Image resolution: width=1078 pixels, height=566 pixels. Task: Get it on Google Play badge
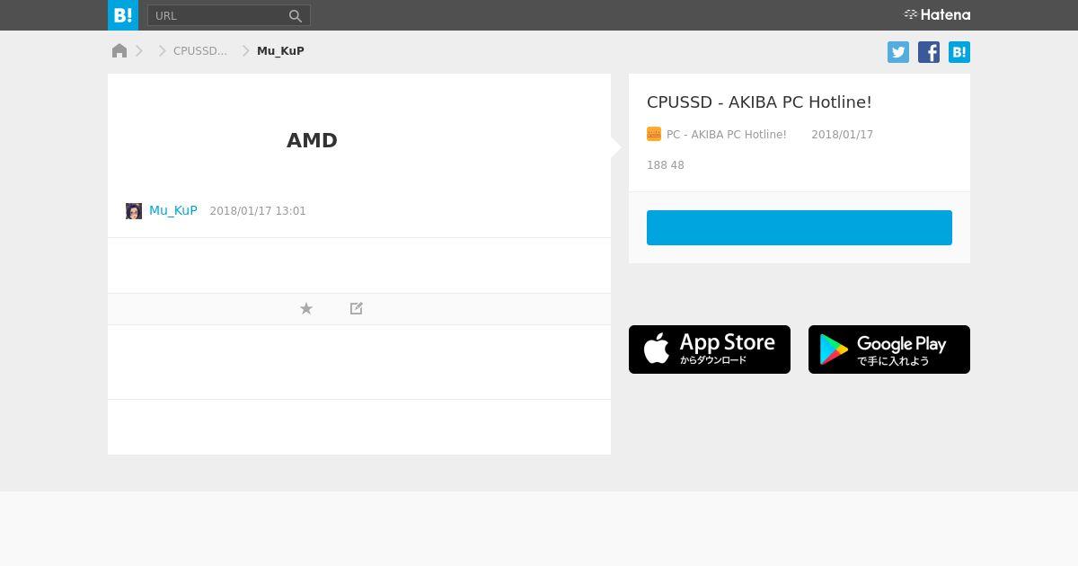[889, 349]
